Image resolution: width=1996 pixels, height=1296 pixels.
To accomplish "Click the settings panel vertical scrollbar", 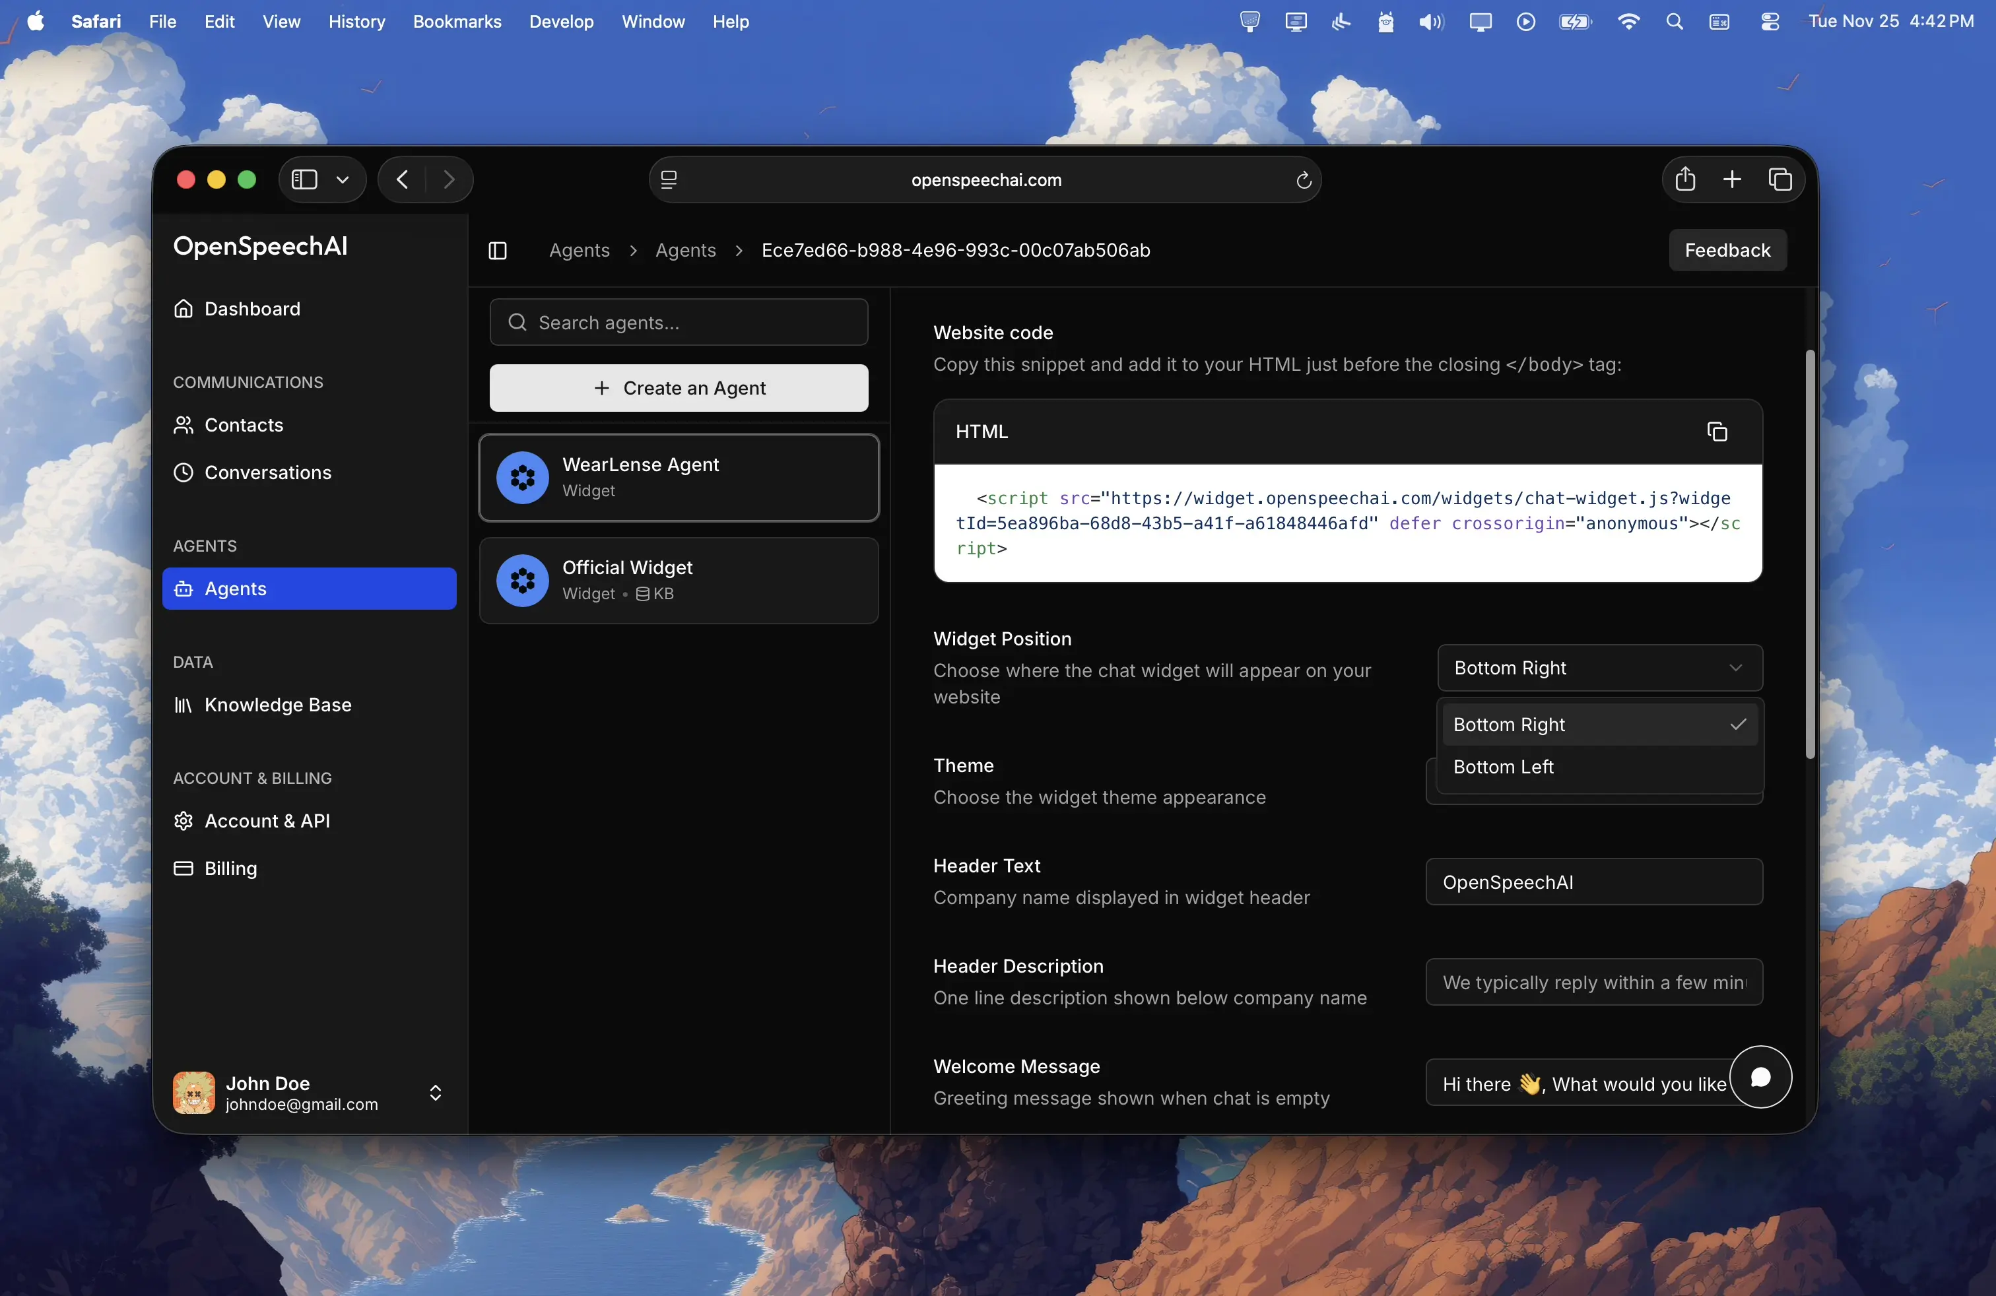I will point(1810,553).
